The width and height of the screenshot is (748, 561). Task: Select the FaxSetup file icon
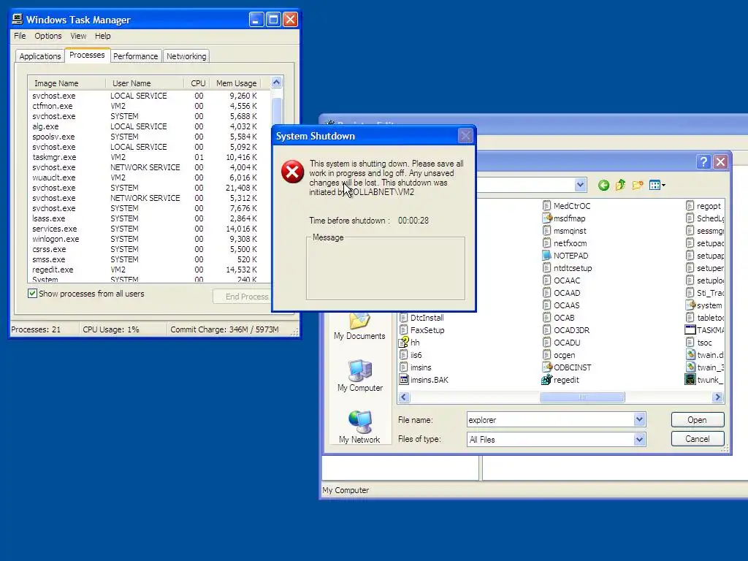point(403,330)
